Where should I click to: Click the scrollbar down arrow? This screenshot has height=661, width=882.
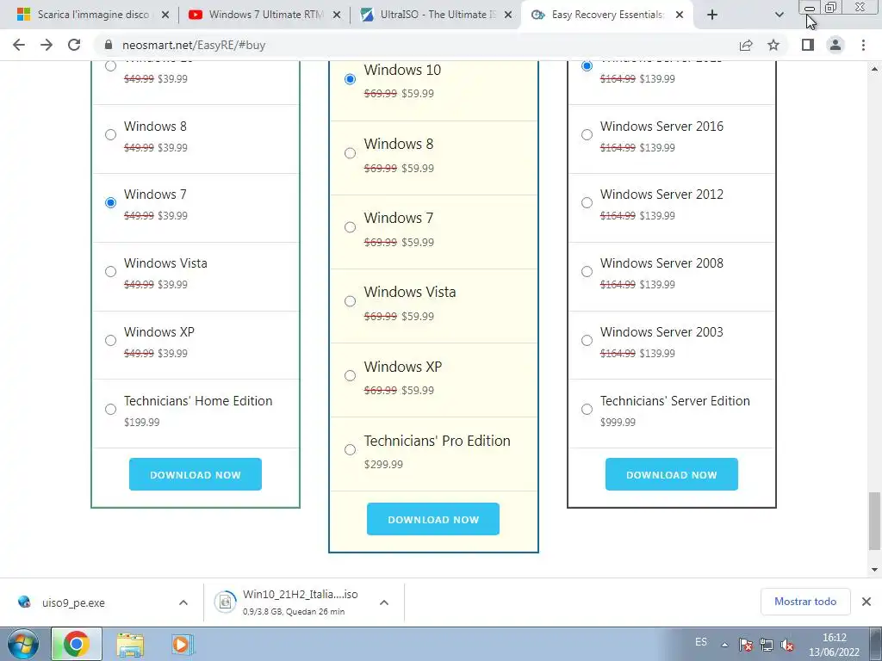[874, 570]
